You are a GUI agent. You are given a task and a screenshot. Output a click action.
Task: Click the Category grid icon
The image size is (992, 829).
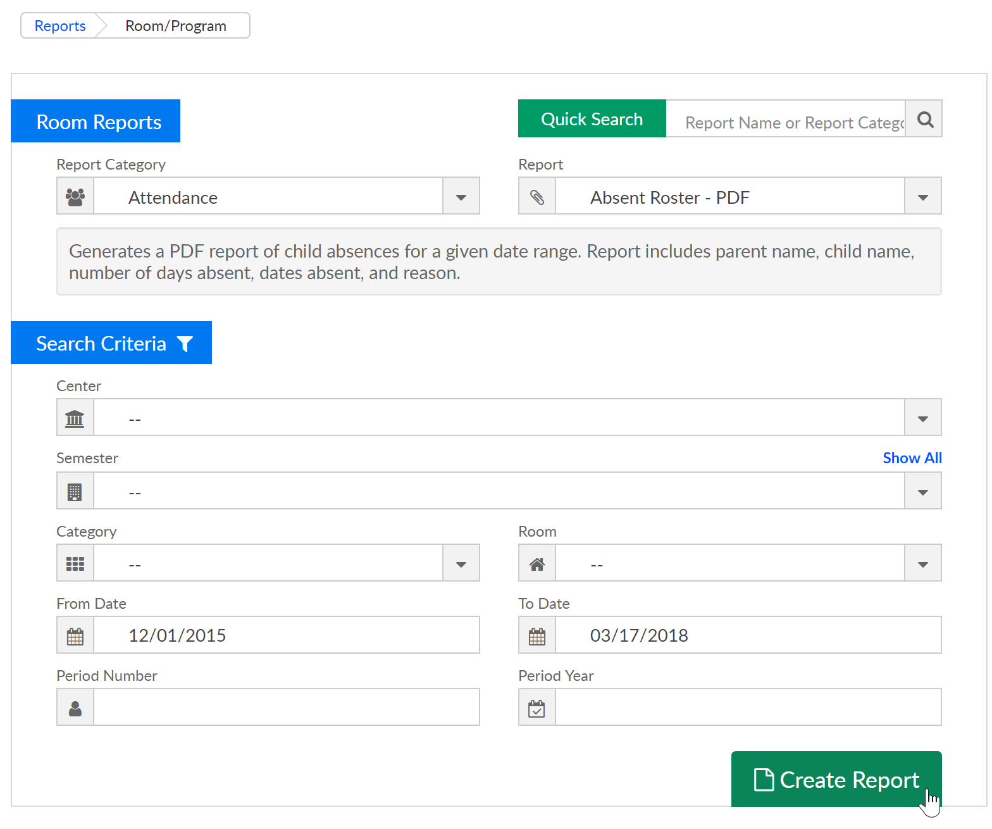[75, 564]
